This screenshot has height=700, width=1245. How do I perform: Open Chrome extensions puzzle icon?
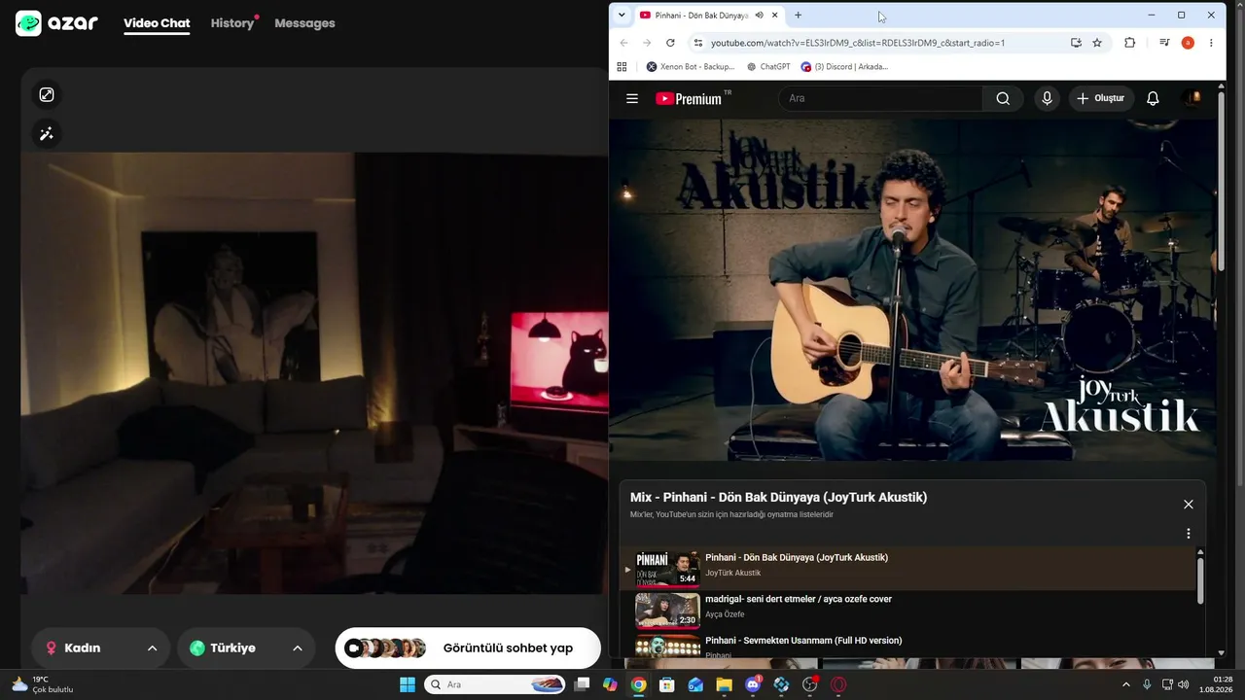[1129, 43]
